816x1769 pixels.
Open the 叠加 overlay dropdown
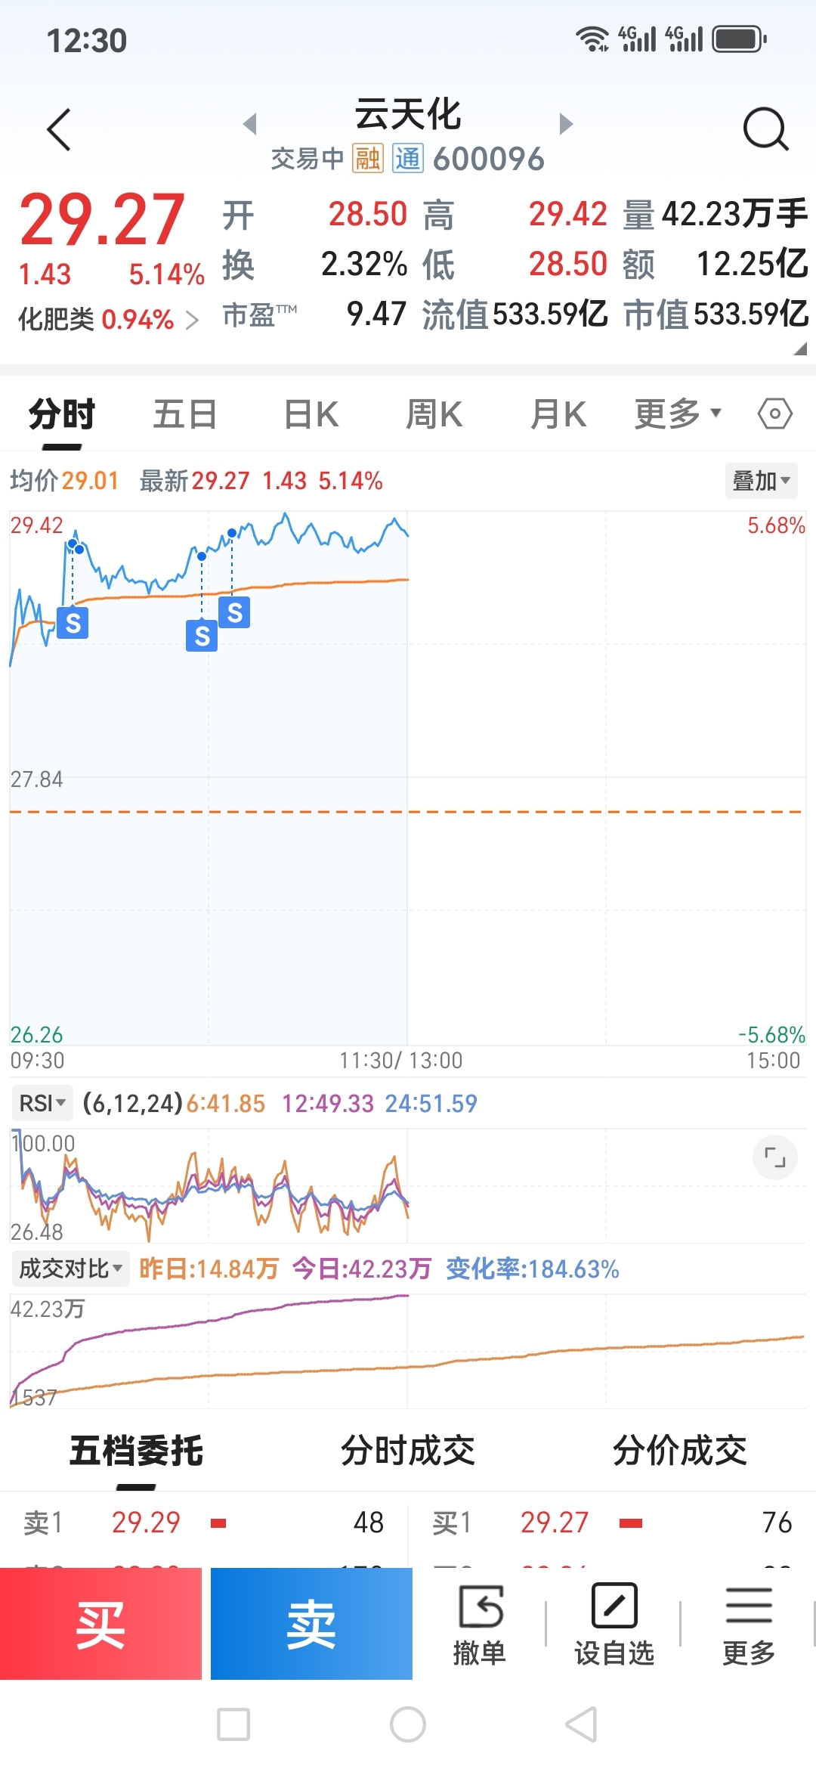click(762, 481)
